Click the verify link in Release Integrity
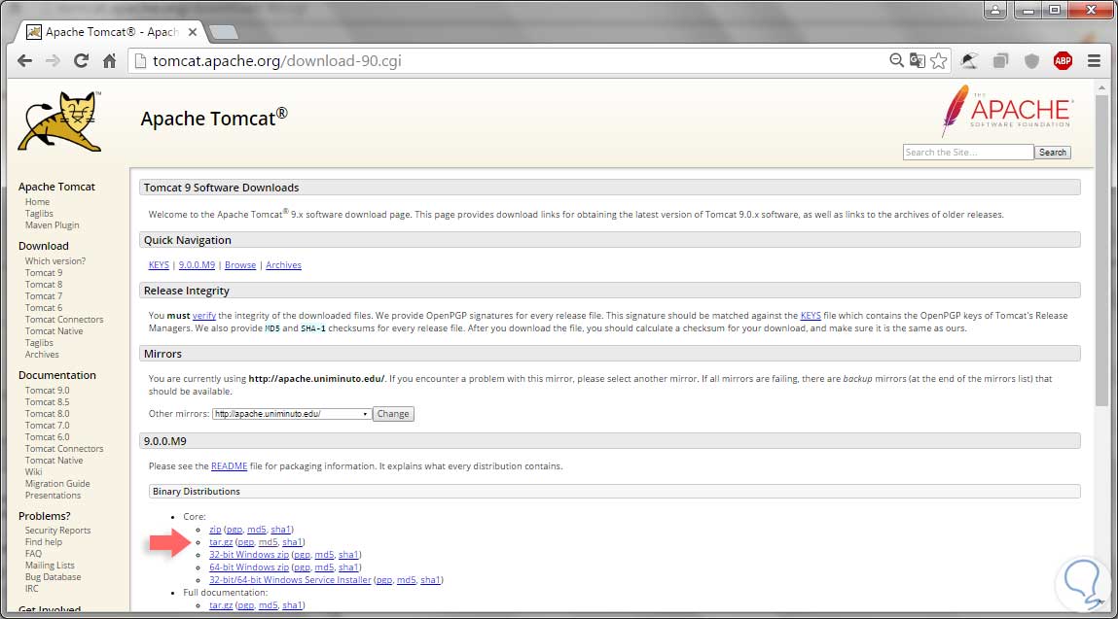The height and width of the screenshot is (619, 1118). click(x=204, y=316)
